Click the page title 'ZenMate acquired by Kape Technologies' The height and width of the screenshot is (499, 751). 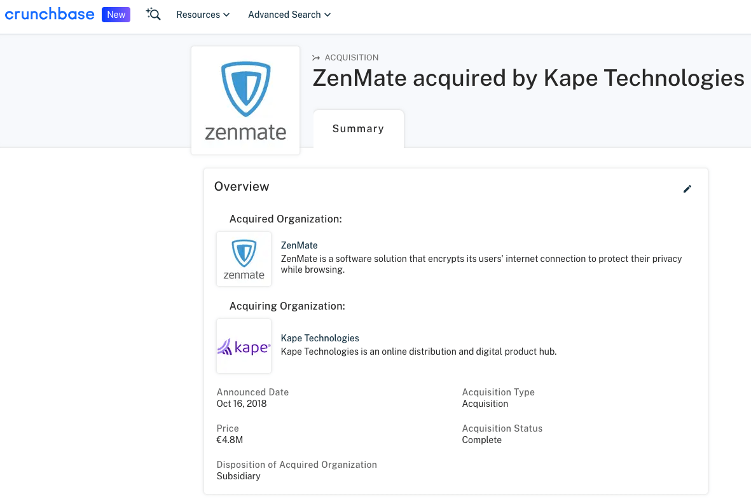528,78
